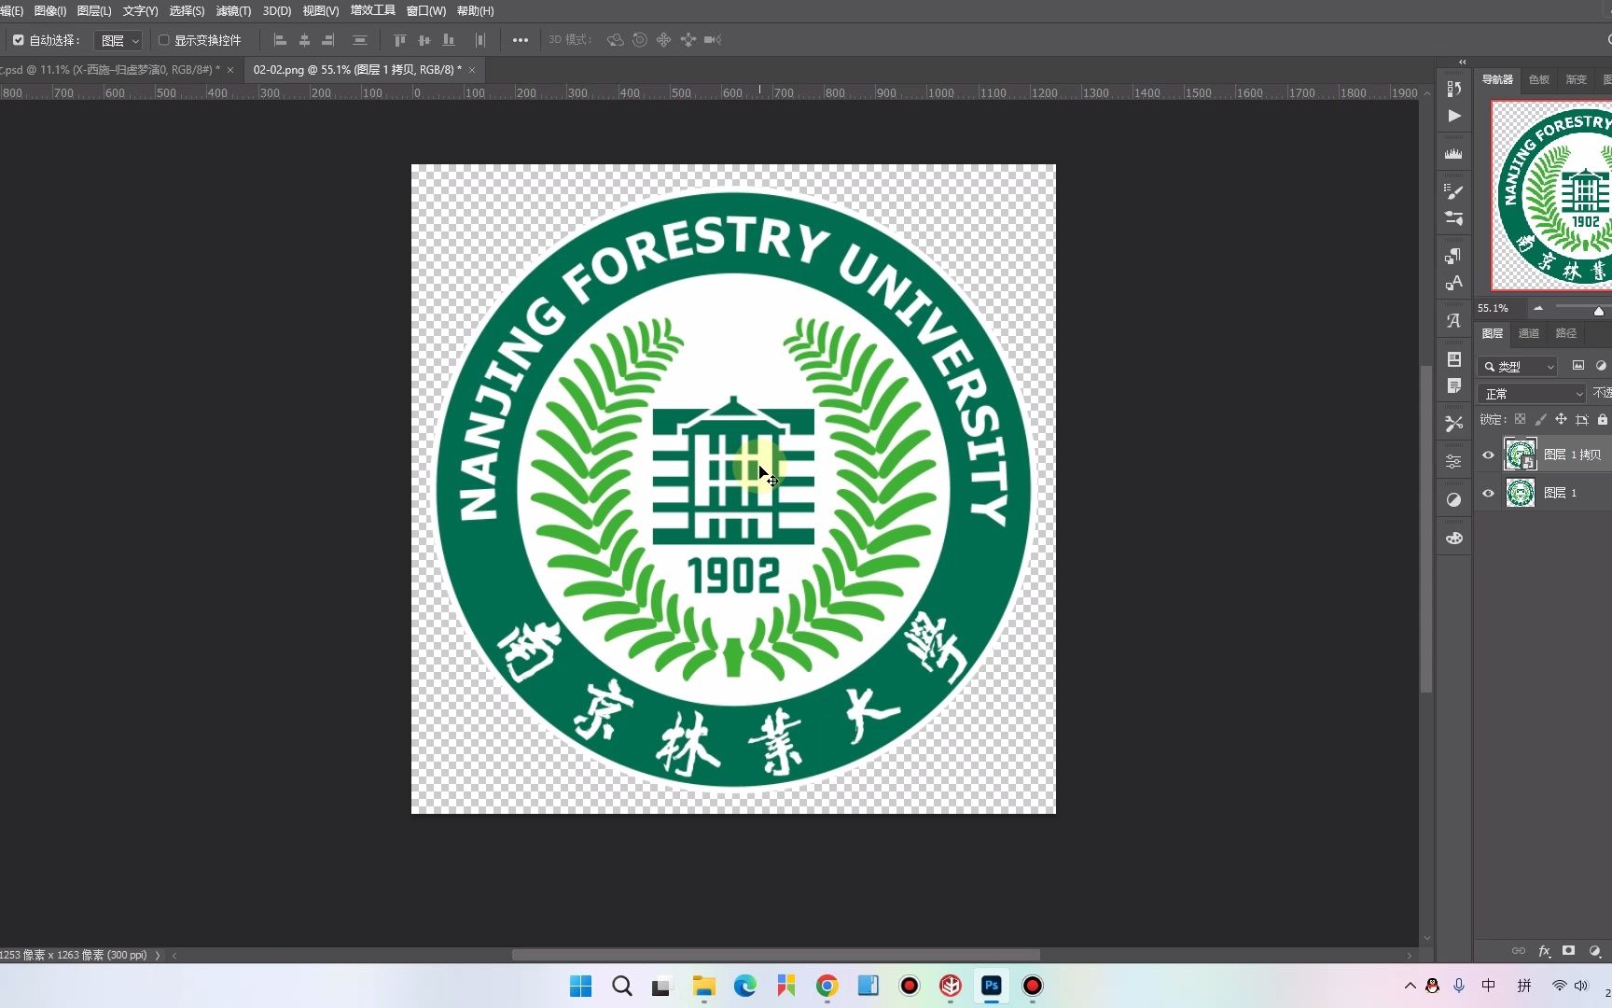Open the Navigator panel tab

(x=1496, y=79)
